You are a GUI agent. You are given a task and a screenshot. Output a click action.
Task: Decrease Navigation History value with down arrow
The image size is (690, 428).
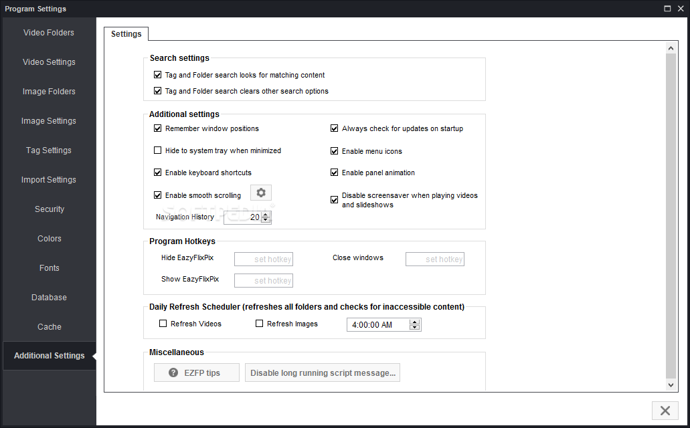[x=265, y=219]
